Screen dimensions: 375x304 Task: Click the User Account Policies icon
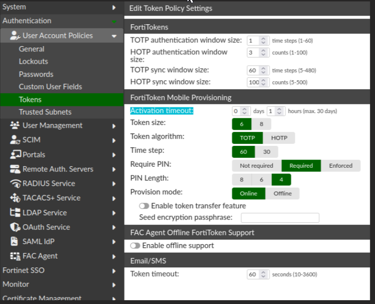coord(15,36)
